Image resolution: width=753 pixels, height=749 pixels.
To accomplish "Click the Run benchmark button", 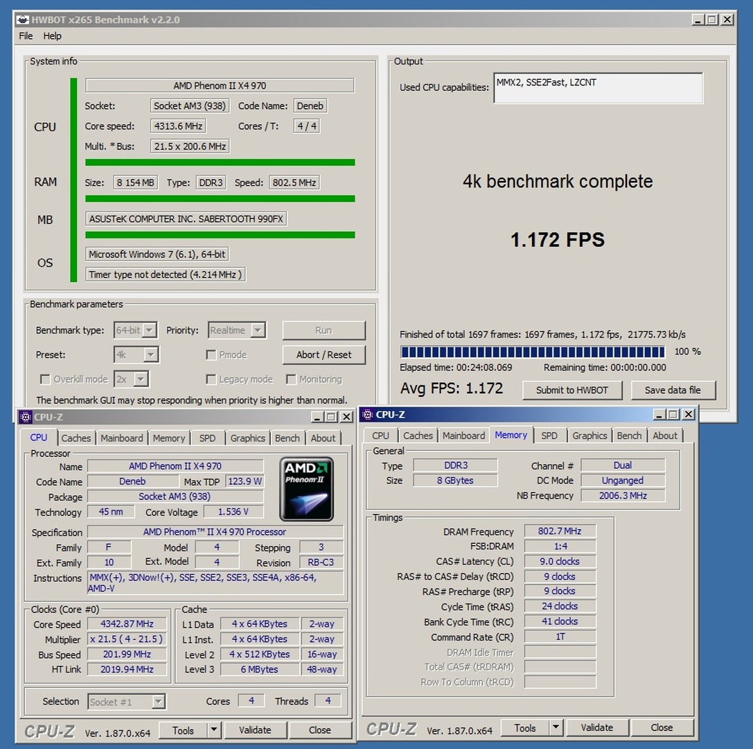I will tap(324, 330).
